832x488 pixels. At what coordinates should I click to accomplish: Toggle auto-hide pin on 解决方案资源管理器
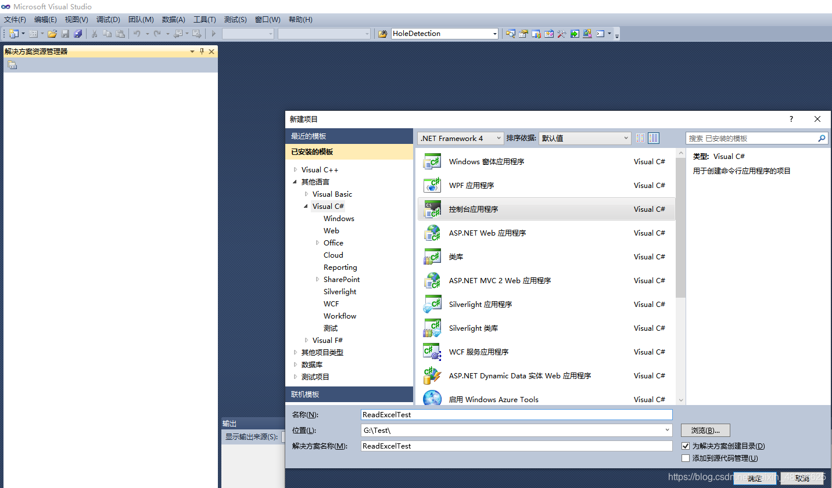pyautogui.click(x=200, y=51)
